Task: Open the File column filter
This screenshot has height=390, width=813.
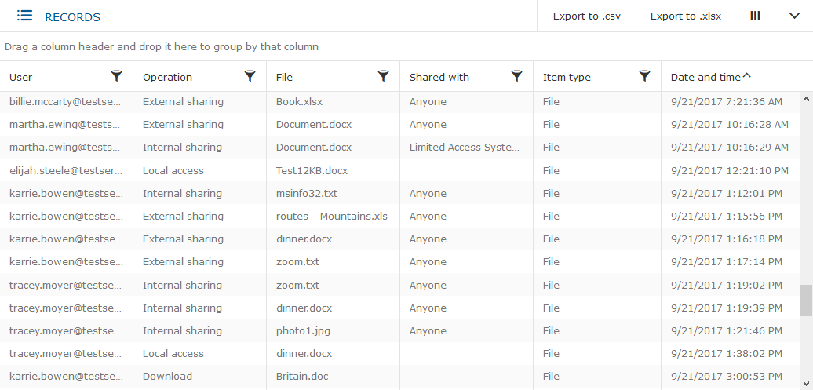Action: [x=383, y=76]
